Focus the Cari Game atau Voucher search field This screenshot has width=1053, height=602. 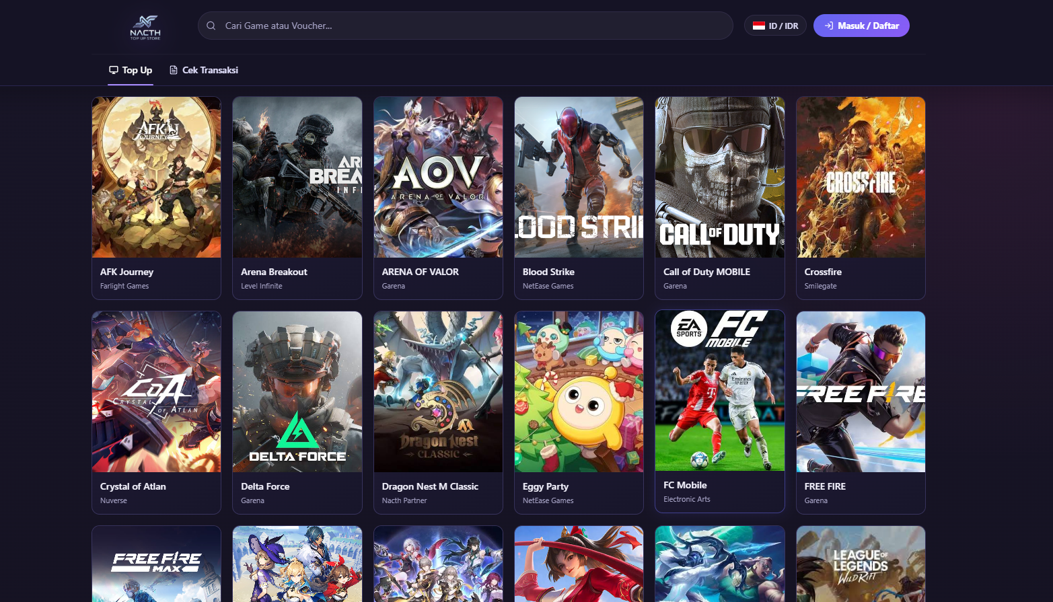click(x=465, y=26)
